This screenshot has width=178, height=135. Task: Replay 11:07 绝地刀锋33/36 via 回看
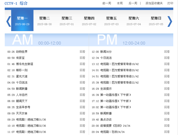click(82, 132)
